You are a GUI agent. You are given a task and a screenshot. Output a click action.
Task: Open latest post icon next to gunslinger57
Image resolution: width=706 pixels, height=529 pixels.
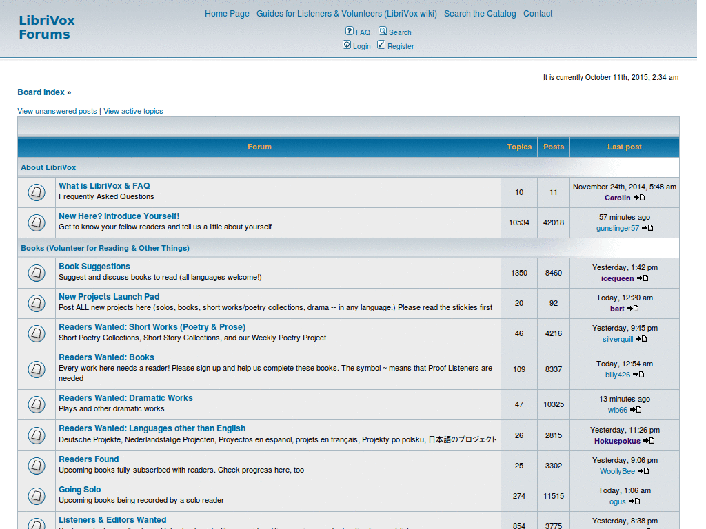[647, 227]
